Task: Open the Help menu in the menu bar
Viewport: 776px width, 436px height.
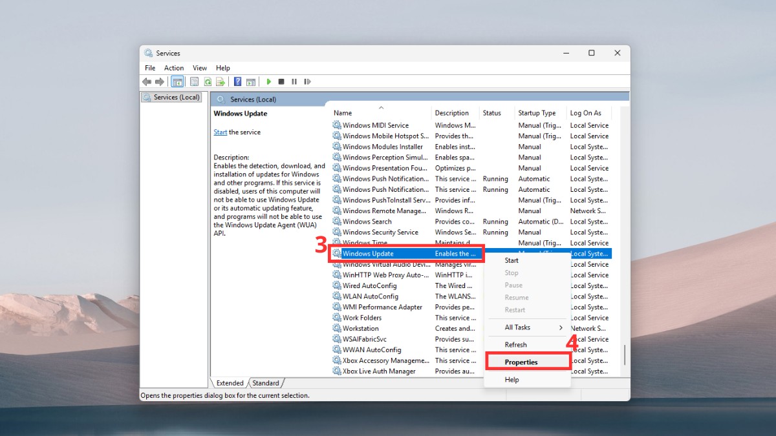Action: click(x=223, y=68)
